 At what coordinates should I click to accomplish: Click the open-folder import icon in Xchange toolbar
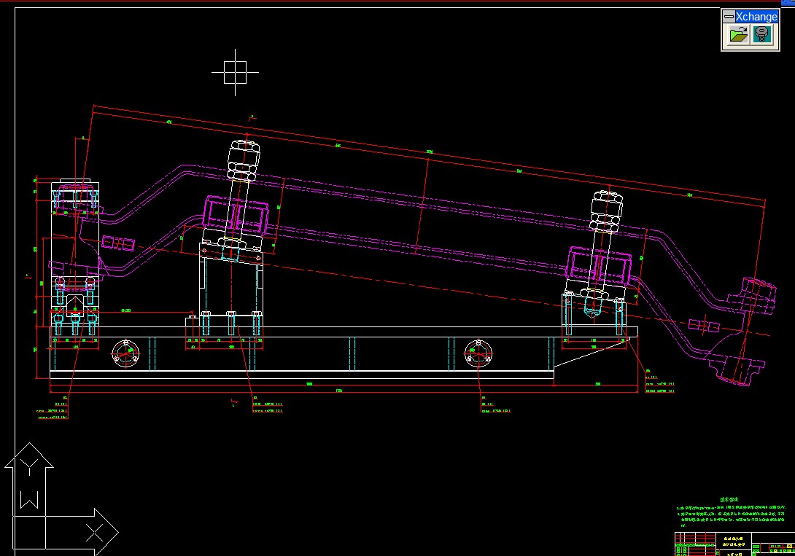739,35
